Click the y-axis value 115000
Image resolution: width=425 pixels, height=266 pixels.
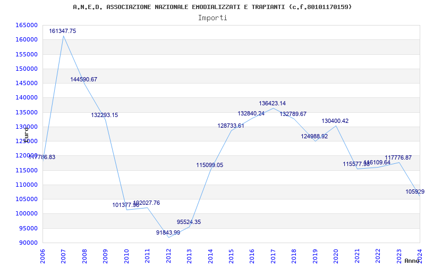[26, 170]
